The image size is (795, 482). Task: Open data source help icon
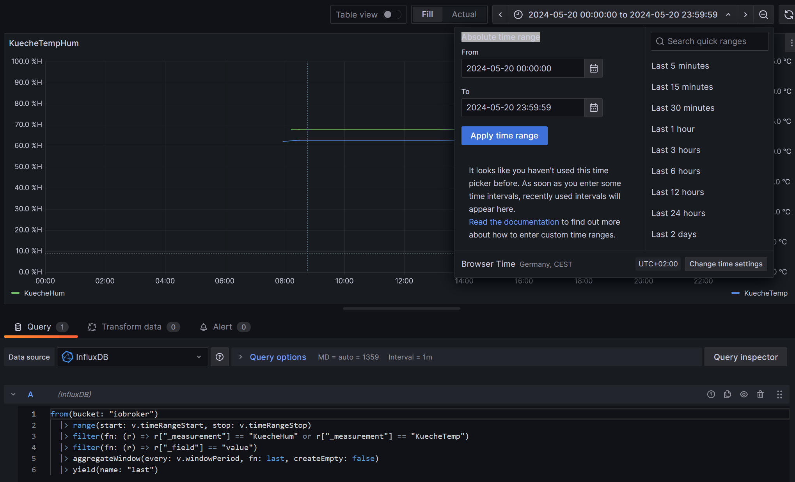[220, 357]
